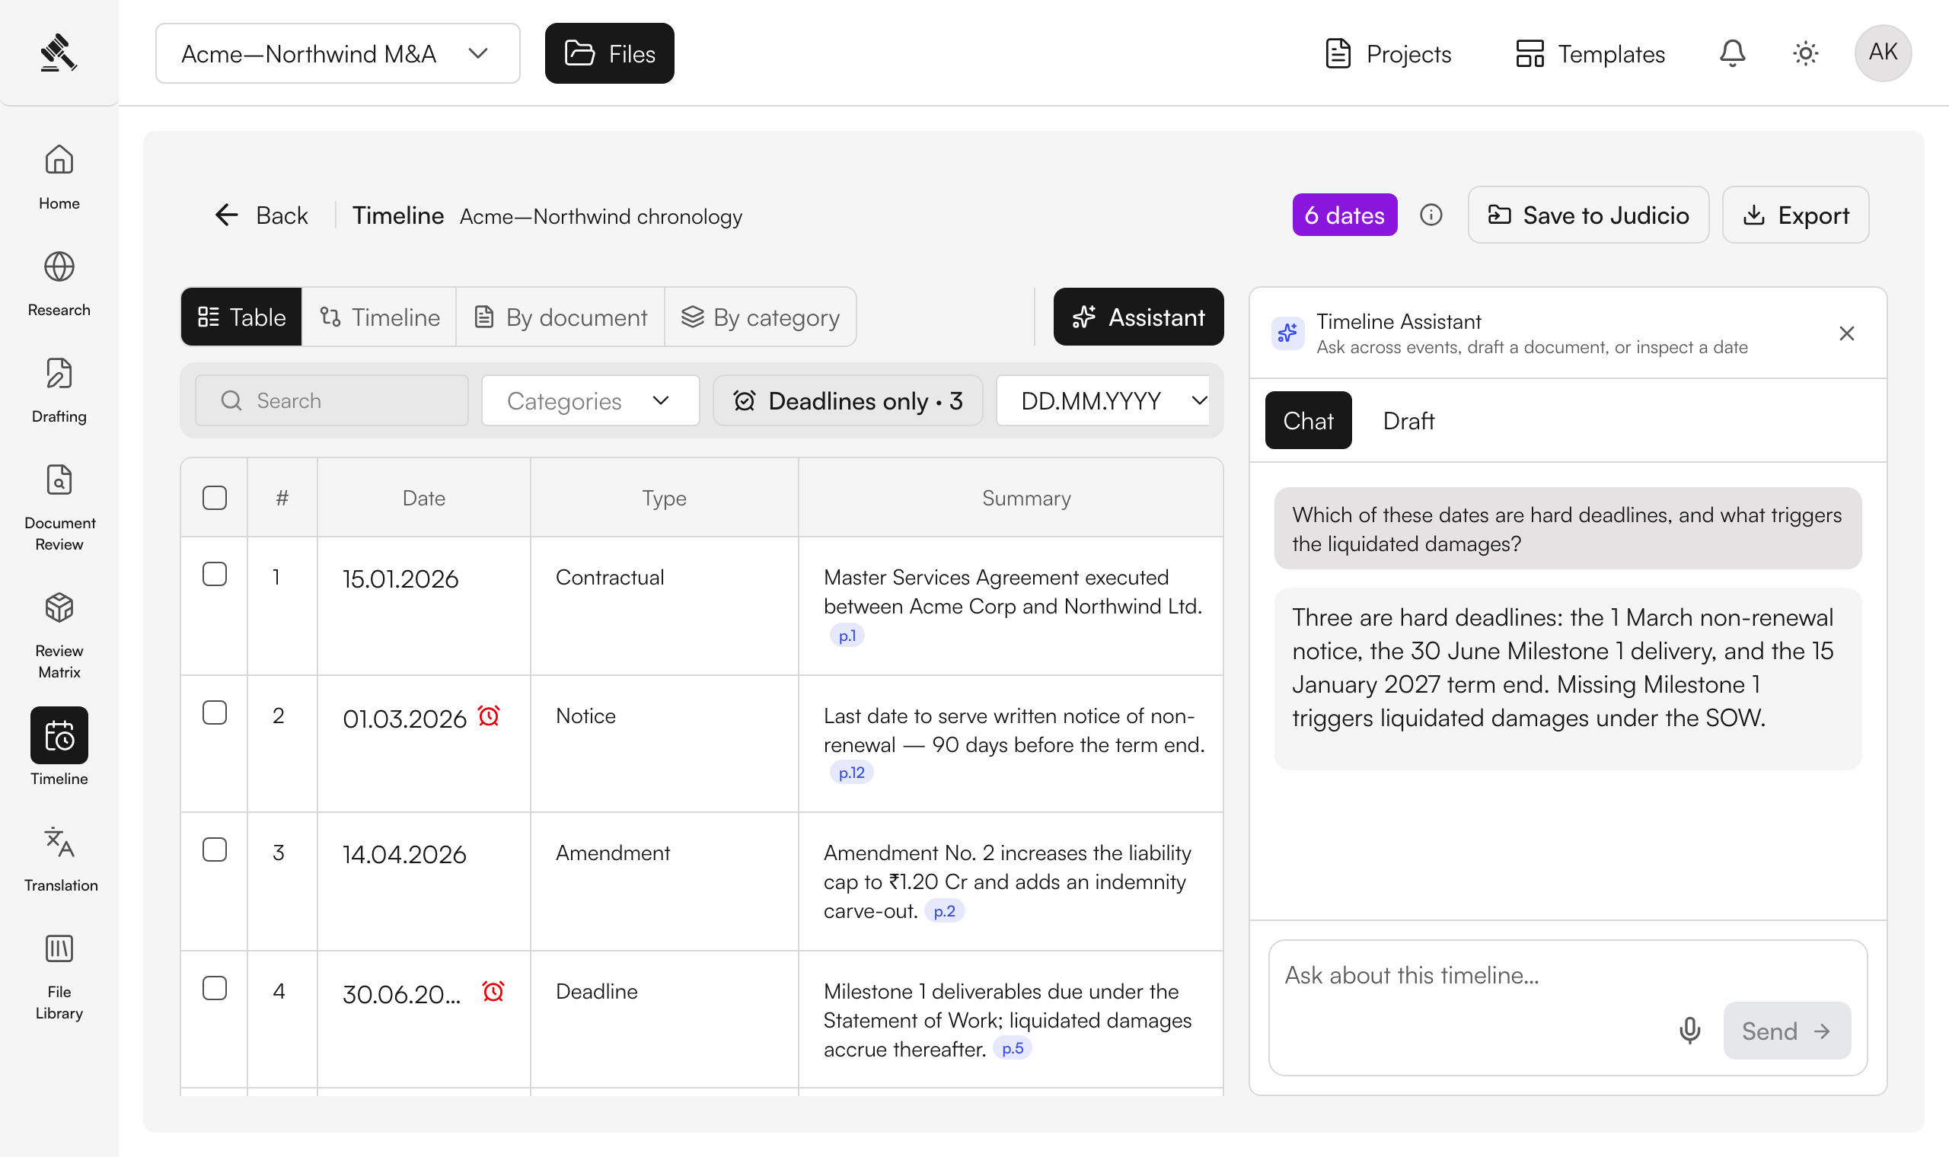The width and height of the screenshot is (1949, 1157).
Task: Check the row 2 checkbox for 01.03.2026
Action: pyautogui.click(x=215, y=712)
